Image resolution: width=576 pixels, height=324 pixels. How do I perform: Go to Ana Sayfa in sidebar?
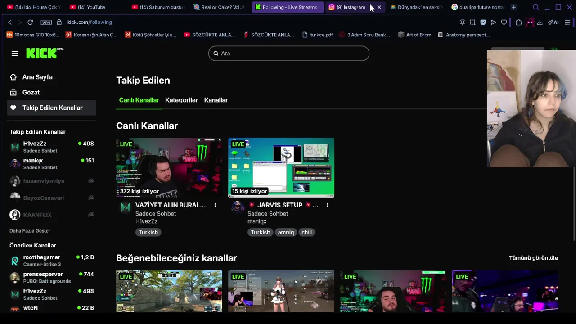52,77
